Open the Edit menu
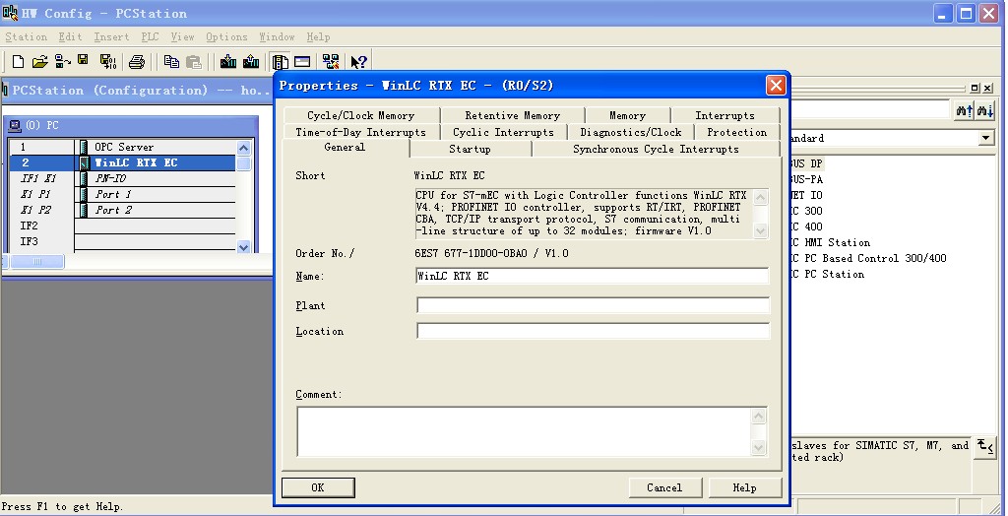The width and height of the screenshot is (1008, 516). click(70, 37)
